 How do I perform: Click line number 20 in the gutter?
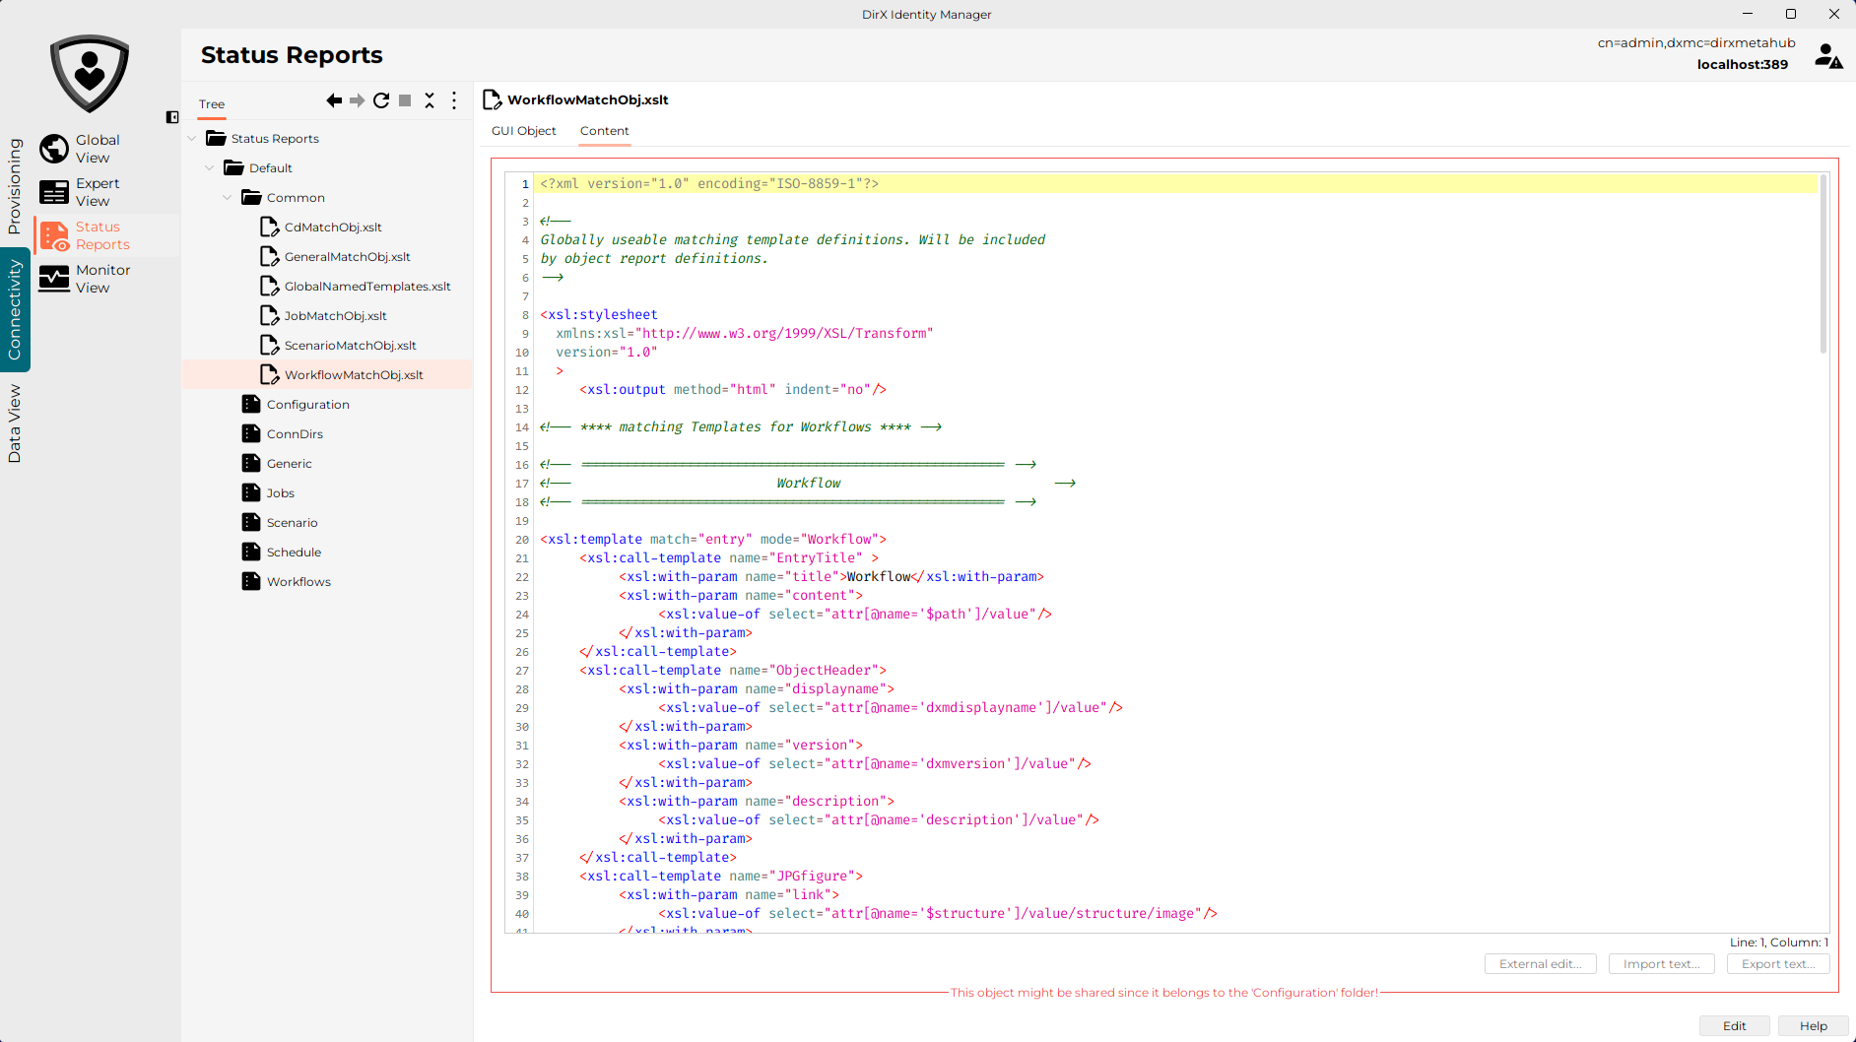522,540
